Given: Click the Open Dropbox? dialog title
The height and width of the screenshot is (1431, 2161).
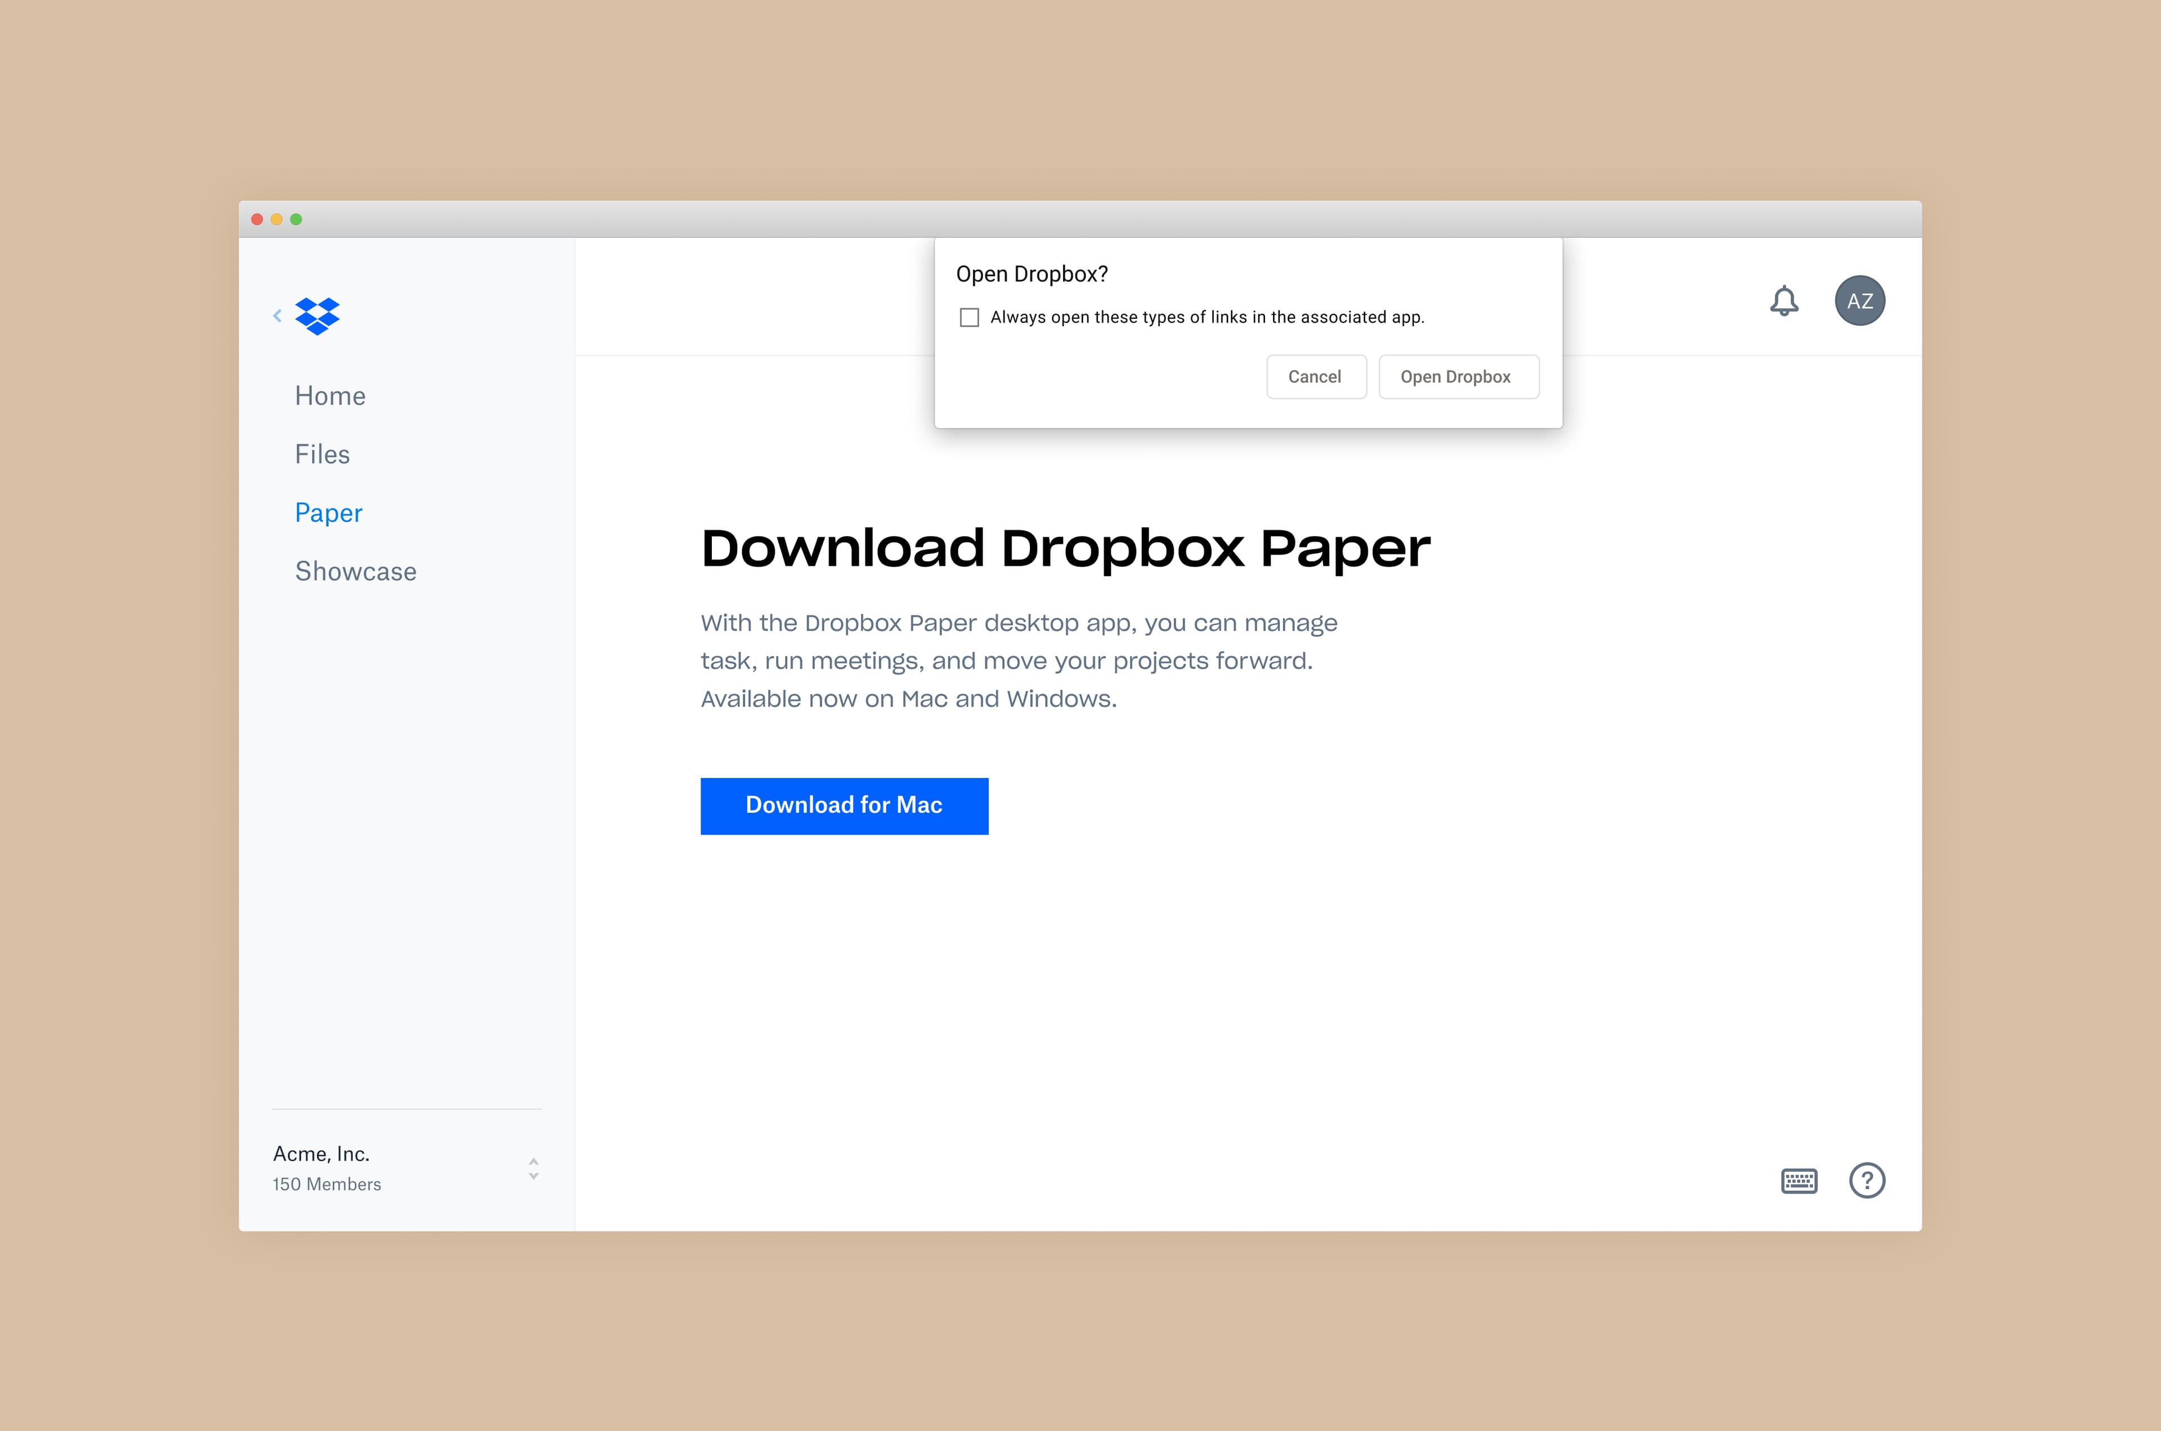Looking at the screenshot, I should click(1032, 274).
